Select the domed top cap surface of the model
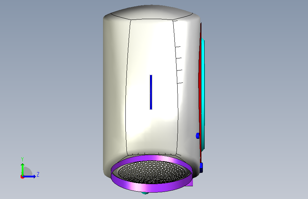 click(151, 12)
